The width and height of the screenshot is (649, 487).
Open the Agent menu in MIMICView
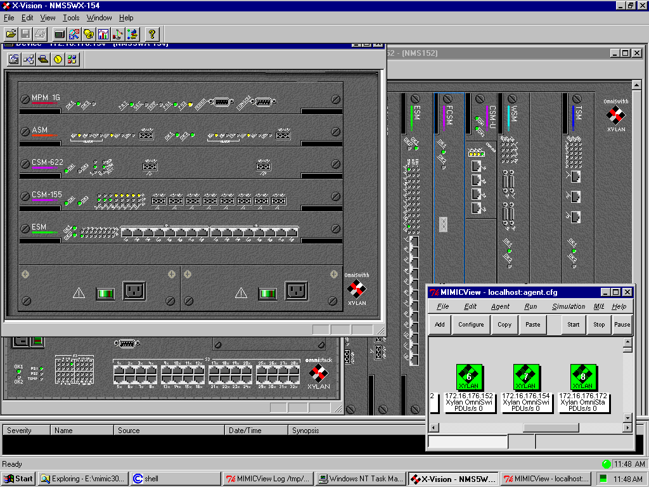500,306
